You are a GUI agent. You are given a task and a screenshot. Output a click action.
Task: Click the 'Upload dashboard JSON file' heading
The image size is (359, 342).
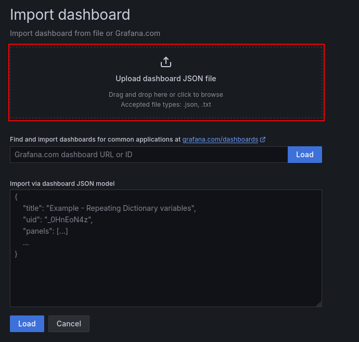pos(166,79)
